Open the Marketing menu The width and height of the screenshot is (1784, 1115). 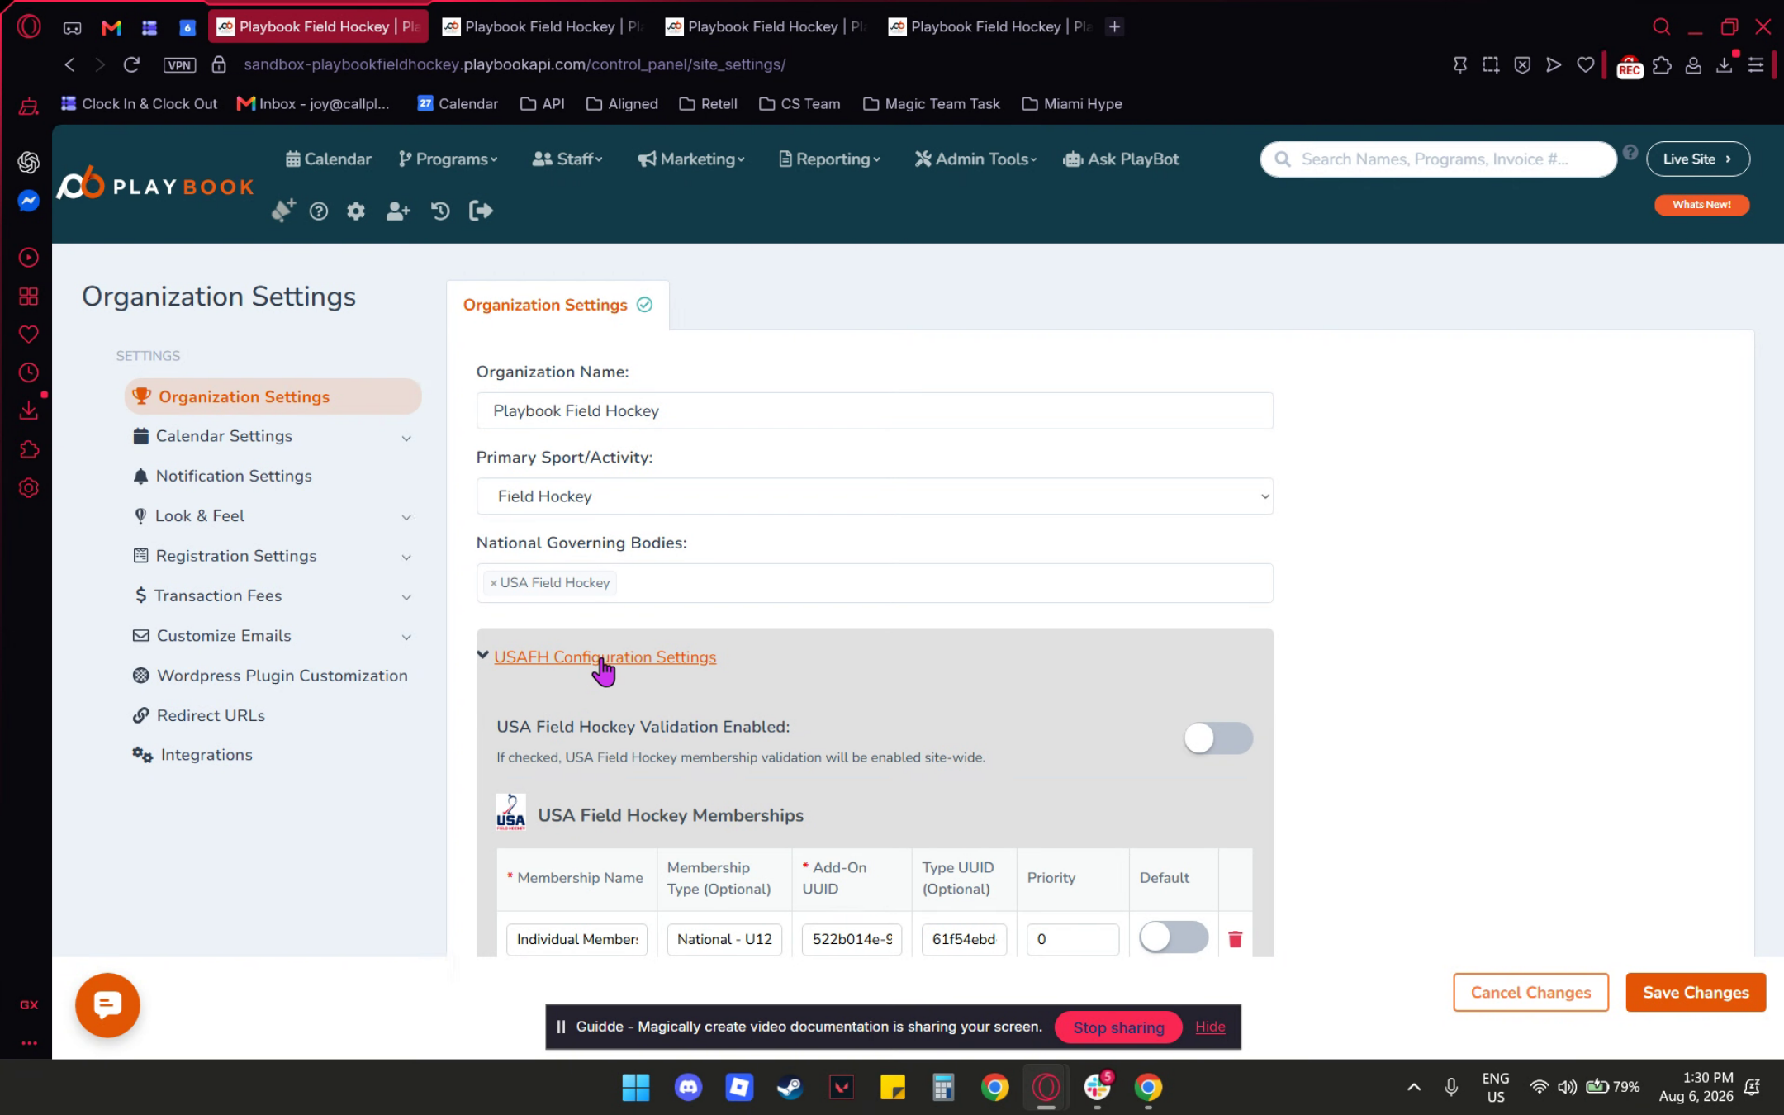691,159
